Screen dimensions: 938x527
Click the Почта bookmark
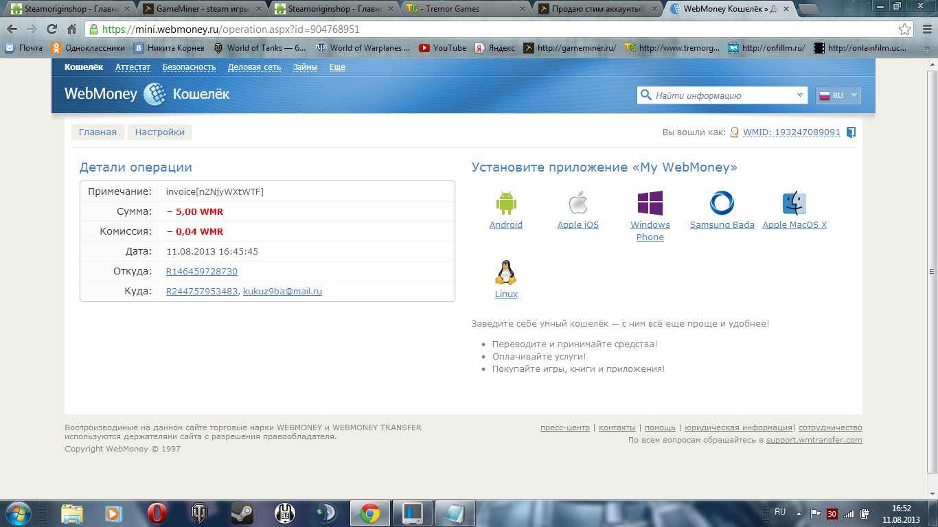pyautogui.click(x=23, y=48)
